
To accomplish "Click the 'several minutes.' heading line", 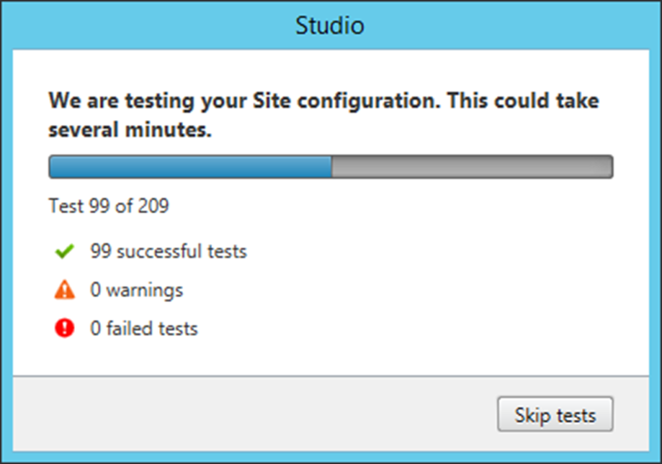I will 130,129.
